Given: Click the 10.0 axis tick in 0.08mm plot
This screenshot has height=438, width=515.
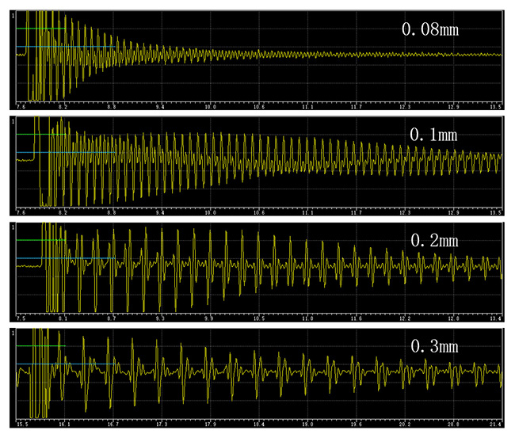Looking at the screenshot, I should [x=210, y=106].
